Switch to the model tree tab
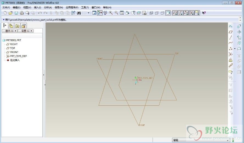Screen dimensions: 244x143 click(x=5, y=25)
